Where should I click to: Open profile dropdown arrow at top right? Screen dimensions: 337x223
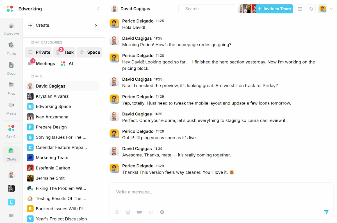tap(331, 9)
